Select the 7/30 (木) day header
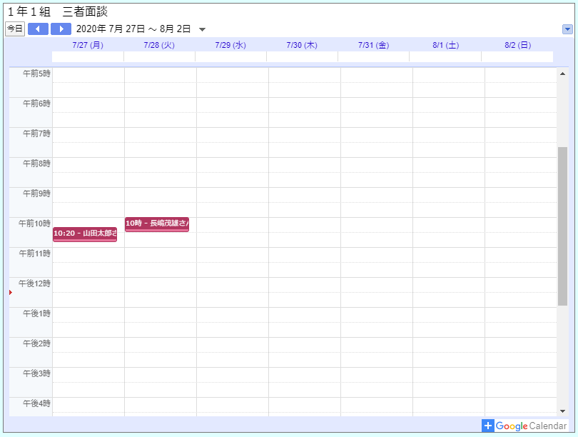This screenshot has height=437, width=578. click(x=302, y=45)
